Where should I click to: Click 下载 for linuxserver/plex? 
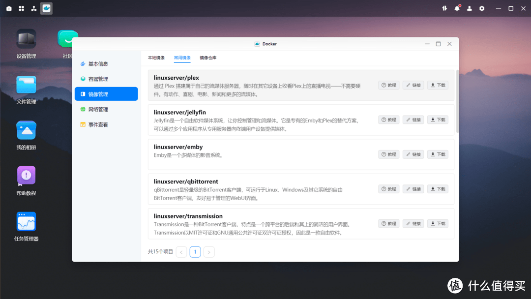pos(438,86)
